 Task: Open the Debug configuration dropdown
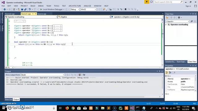tap(75, 9)
